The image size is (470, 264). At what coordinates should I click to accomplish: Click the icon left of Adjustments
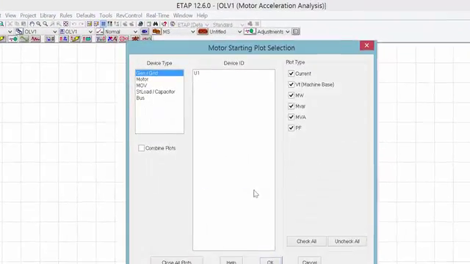tap(250, 32)
